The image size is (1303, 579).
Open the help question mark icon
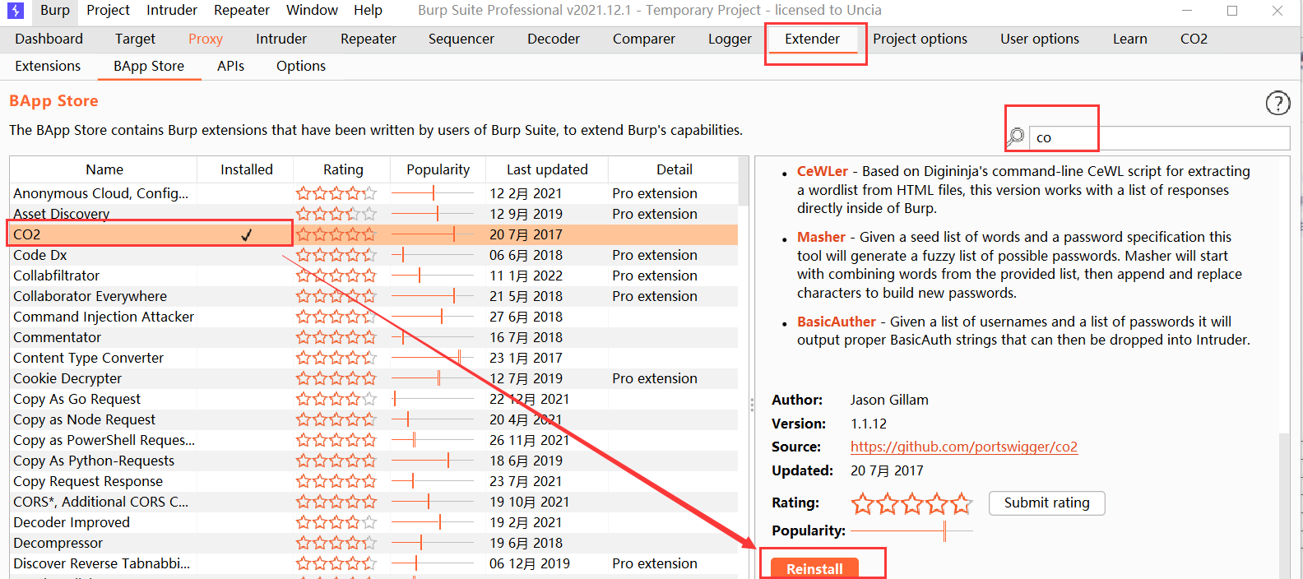tap(1277, 103)
